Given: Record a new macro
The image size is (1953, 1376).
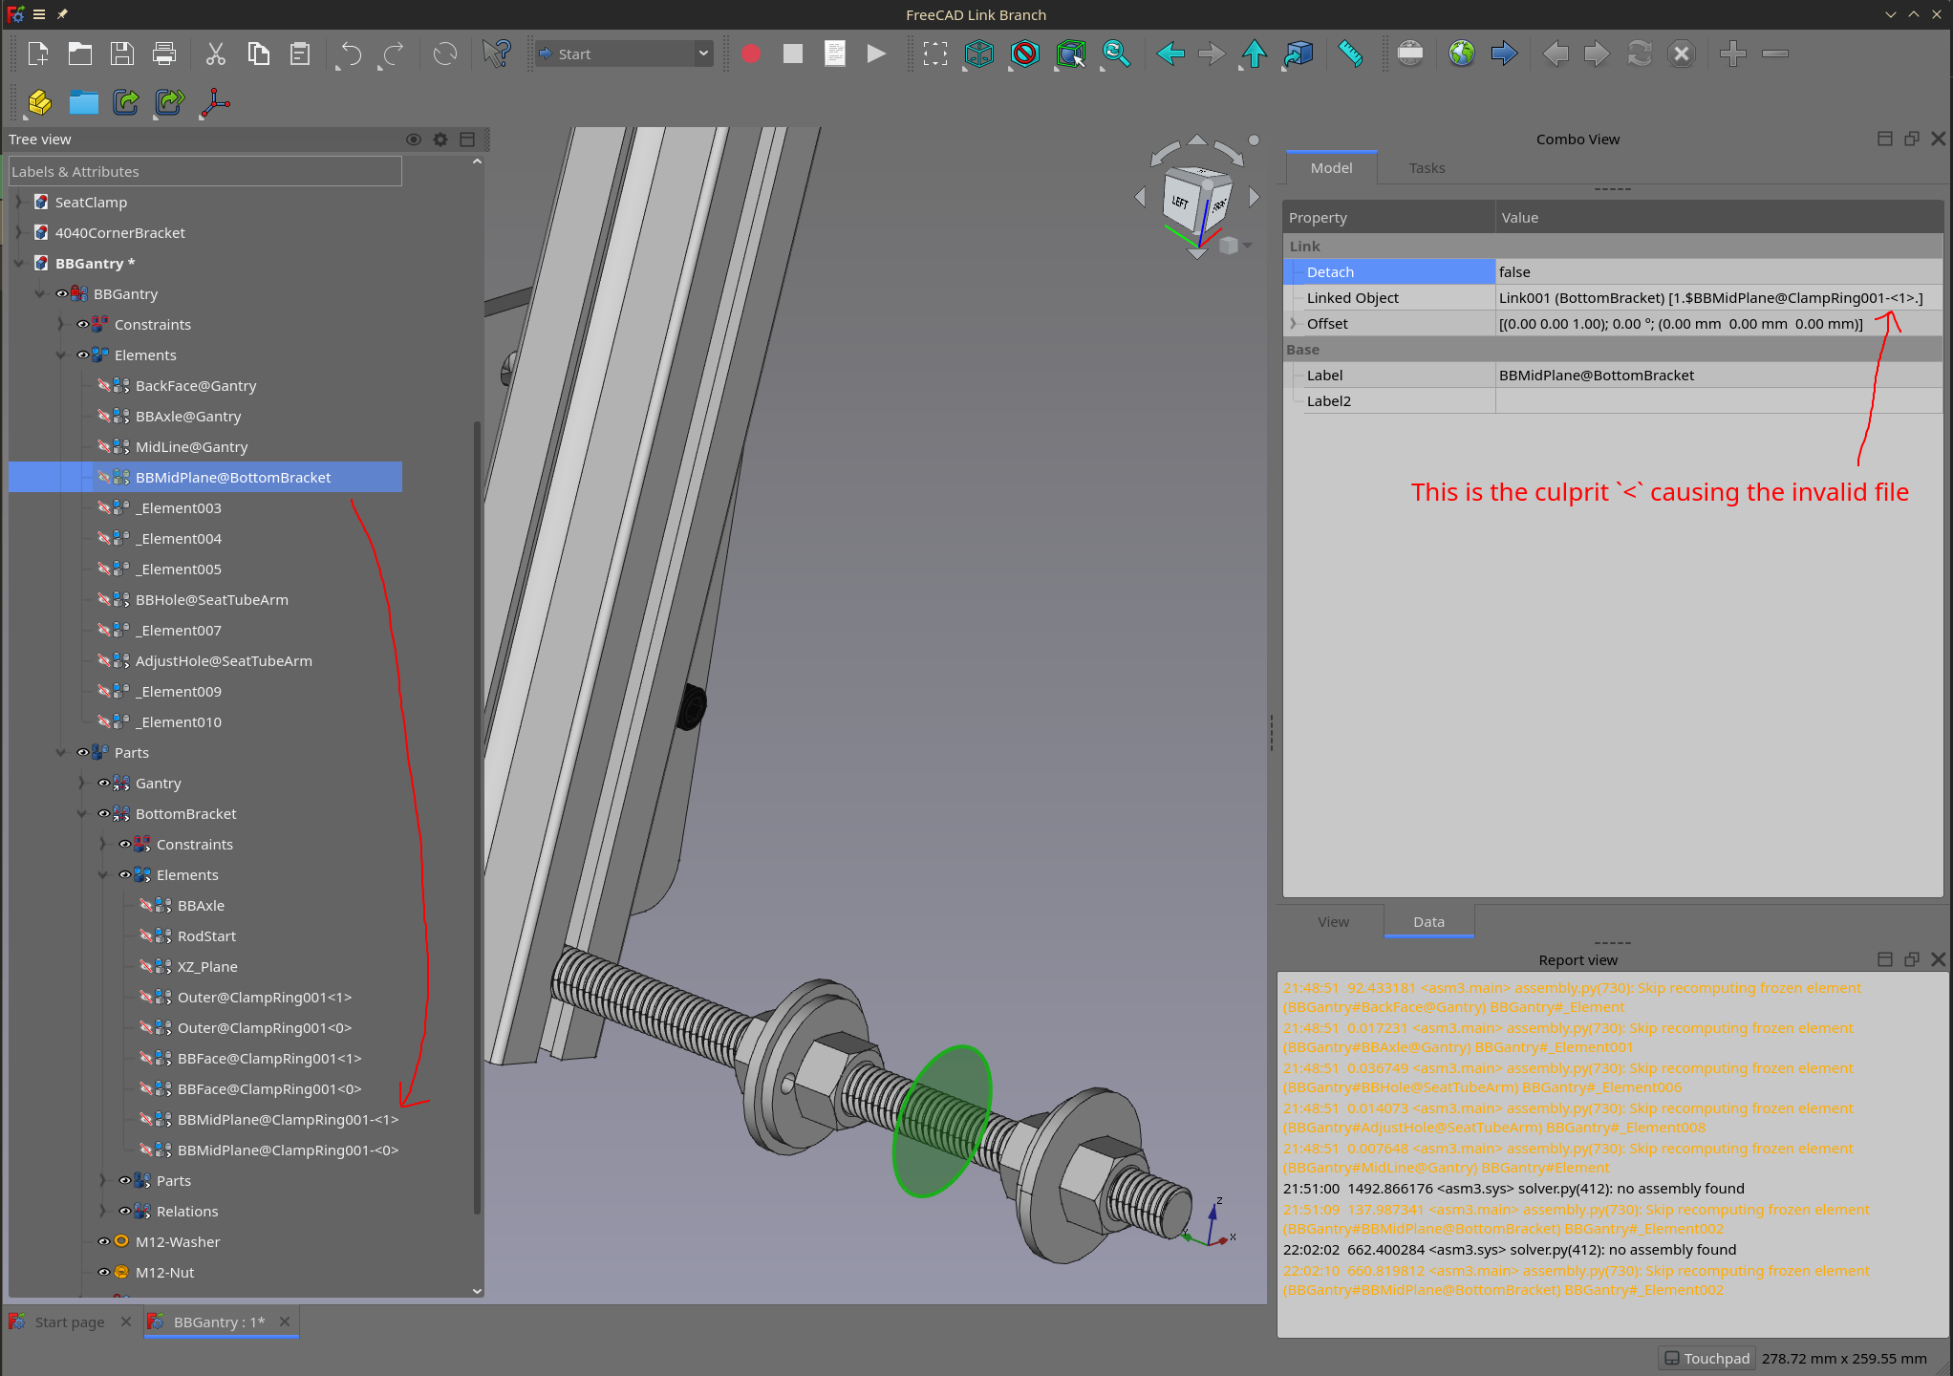Looking at the screenshot, I should 750,54.
